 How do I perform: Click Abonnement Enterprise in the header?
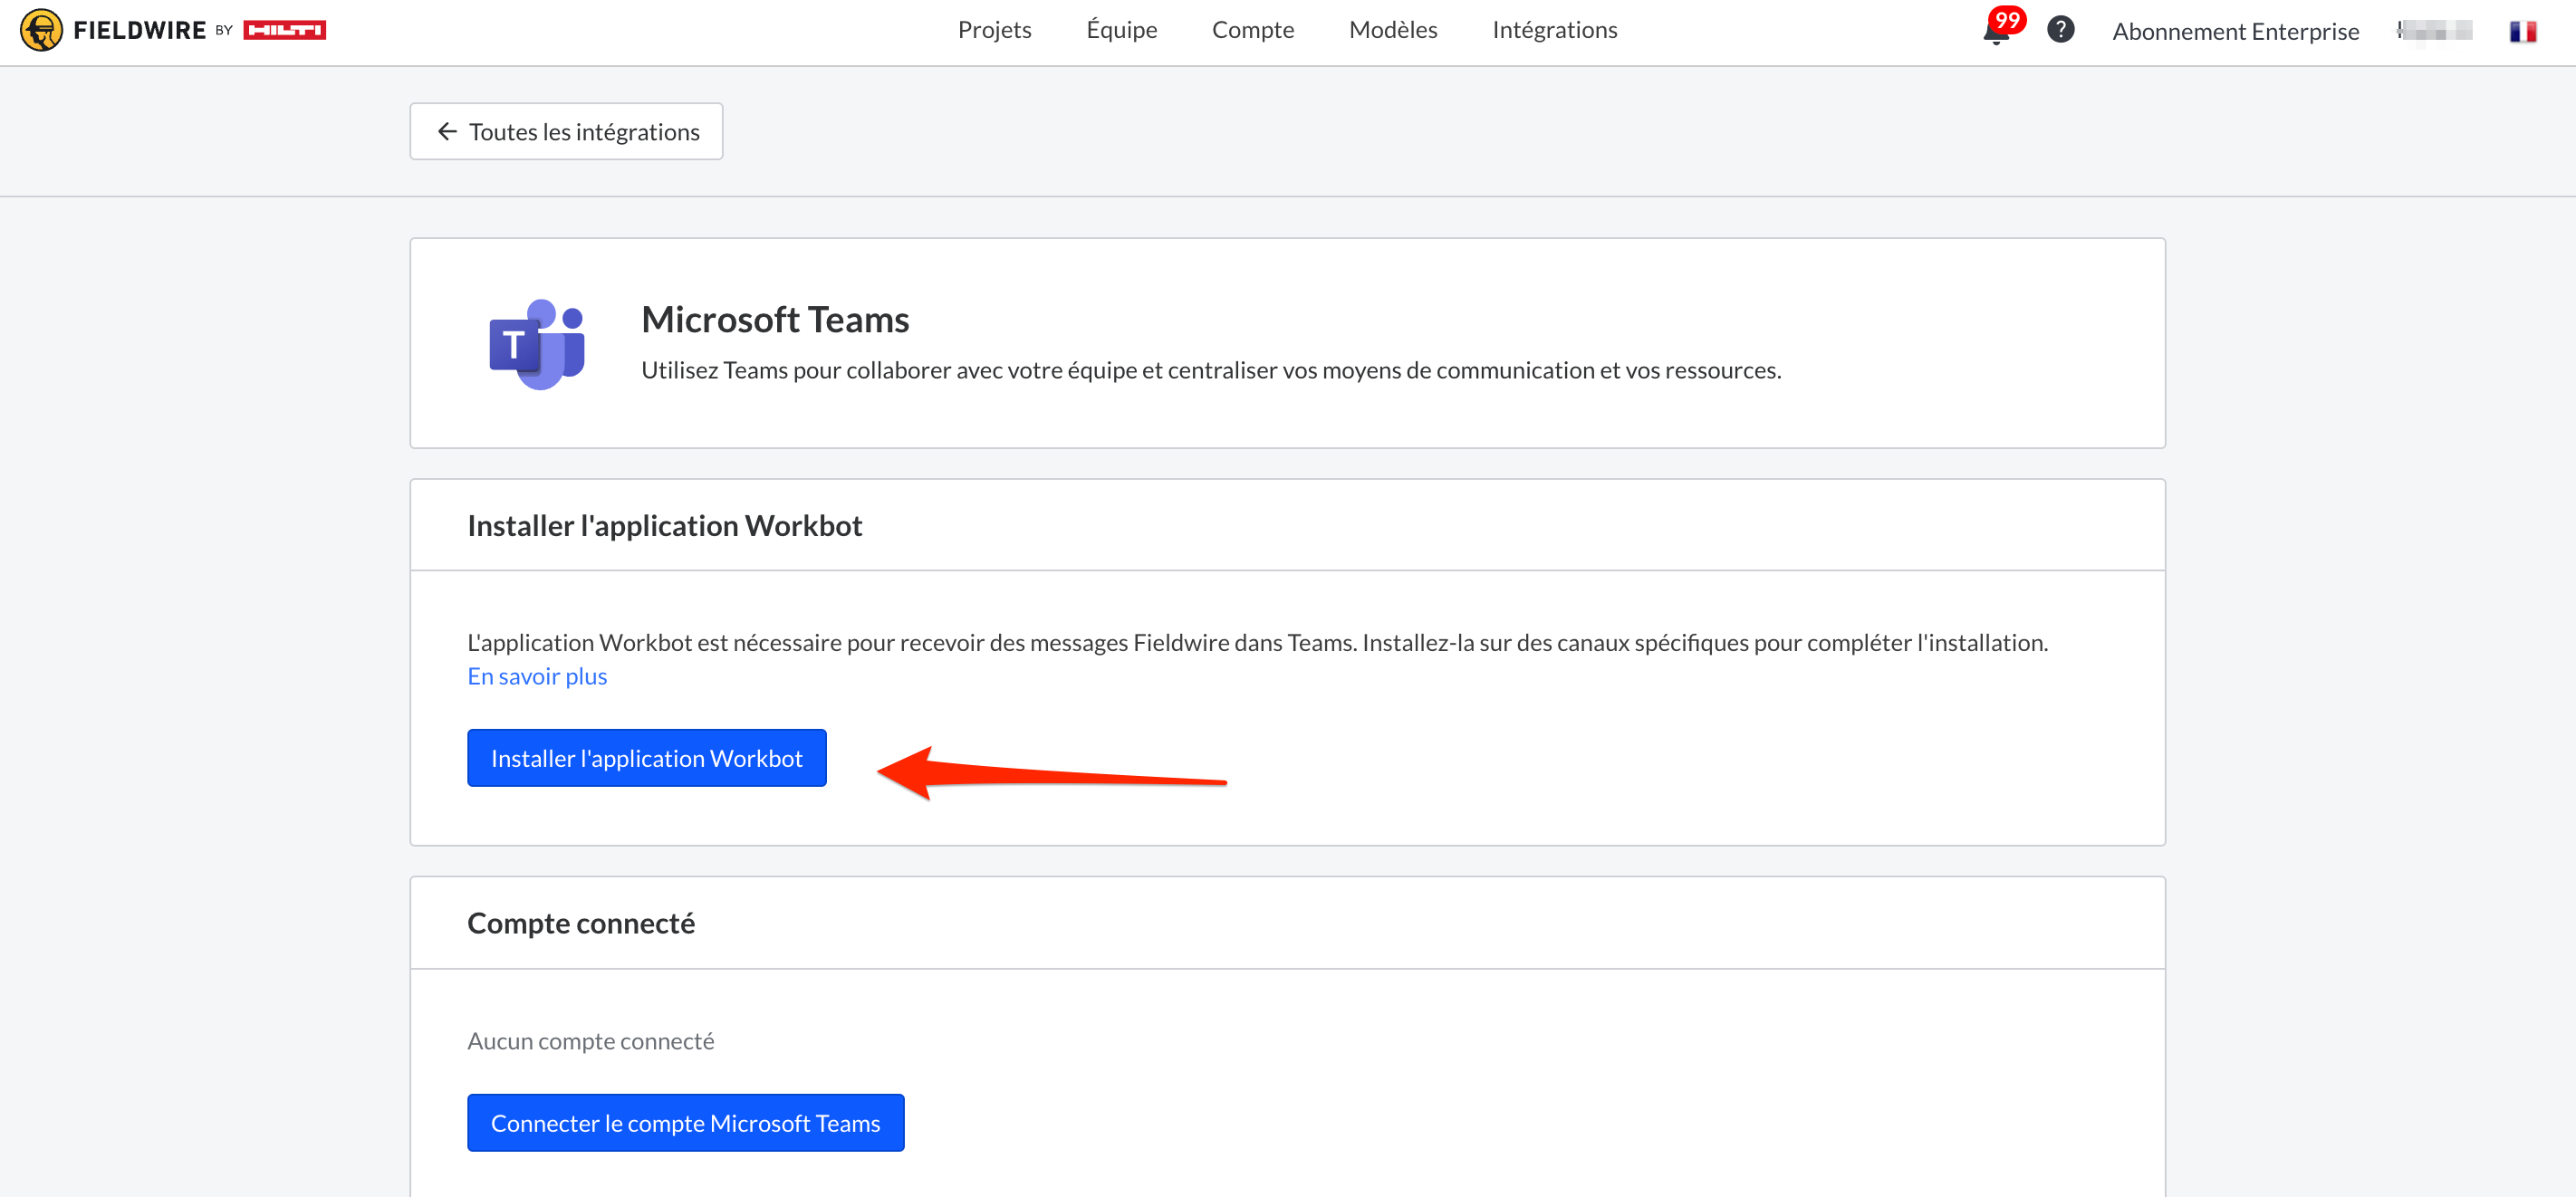click(x=2235, y=31)
